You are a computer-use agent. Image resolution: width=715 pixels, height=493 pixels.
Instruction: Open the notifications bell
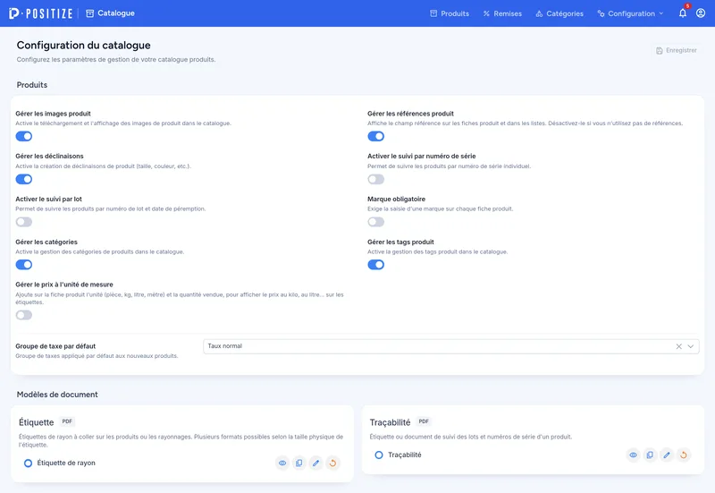coord(683,13)
